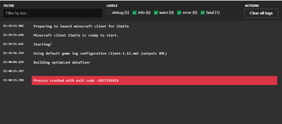Click timestamp 21:39:56.354
This screenshot has height=124, width=282.
13,53
